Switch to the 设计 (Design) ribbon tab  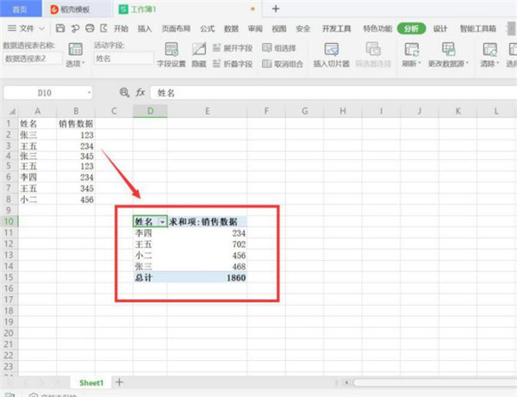pos(440,28)
